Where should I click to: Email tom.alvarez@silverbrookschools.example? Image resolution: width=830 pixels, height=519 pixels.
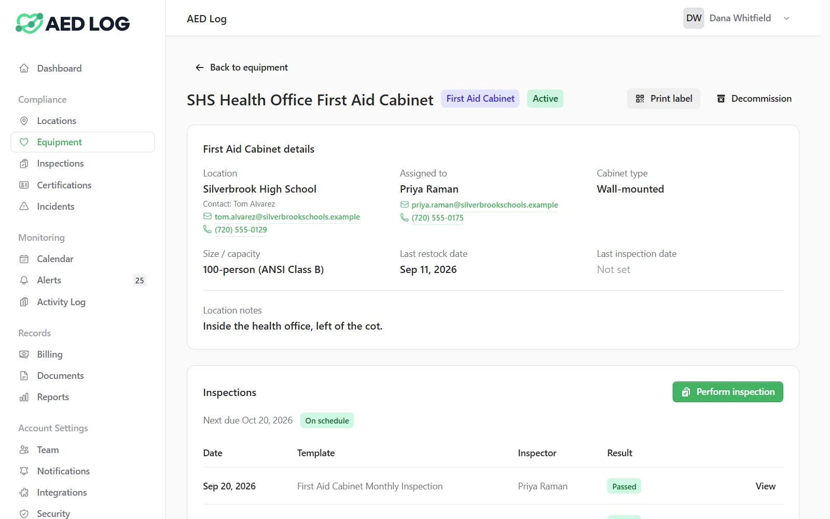click(x=287, y=217)
